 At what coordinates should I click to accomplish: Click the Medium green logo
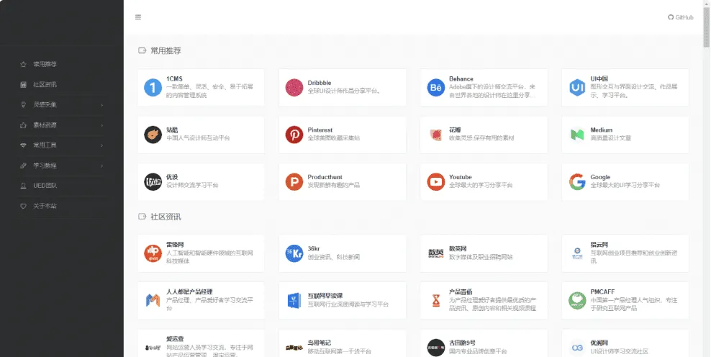click(x=577, y=135)
